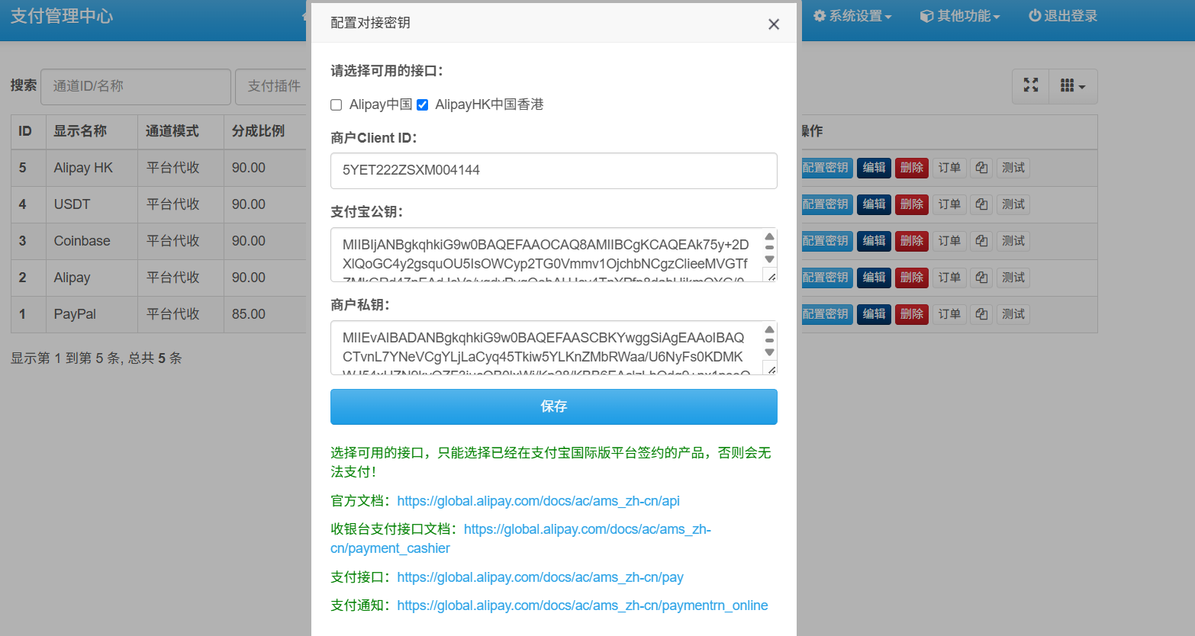Click 编辑 for Coinbase row
Screen dimensions: 1195x636
(x=874, y=241)
